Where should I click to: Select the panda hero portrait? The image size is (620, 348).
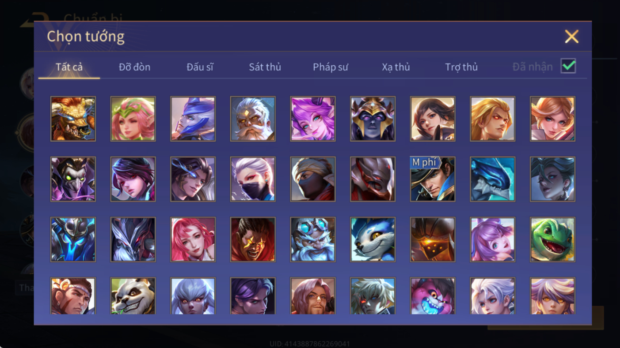(x=133, y=296)
